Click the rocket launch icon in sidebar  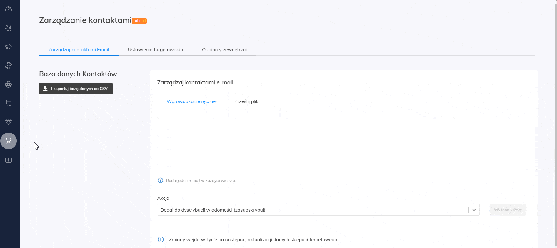pyautogui.click(x=9, y=28)
